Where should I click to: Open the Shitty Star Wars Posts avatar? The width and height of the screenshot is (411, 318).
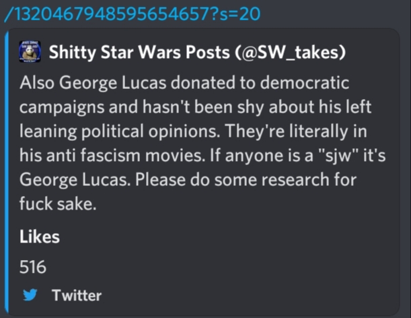[30, 51]
